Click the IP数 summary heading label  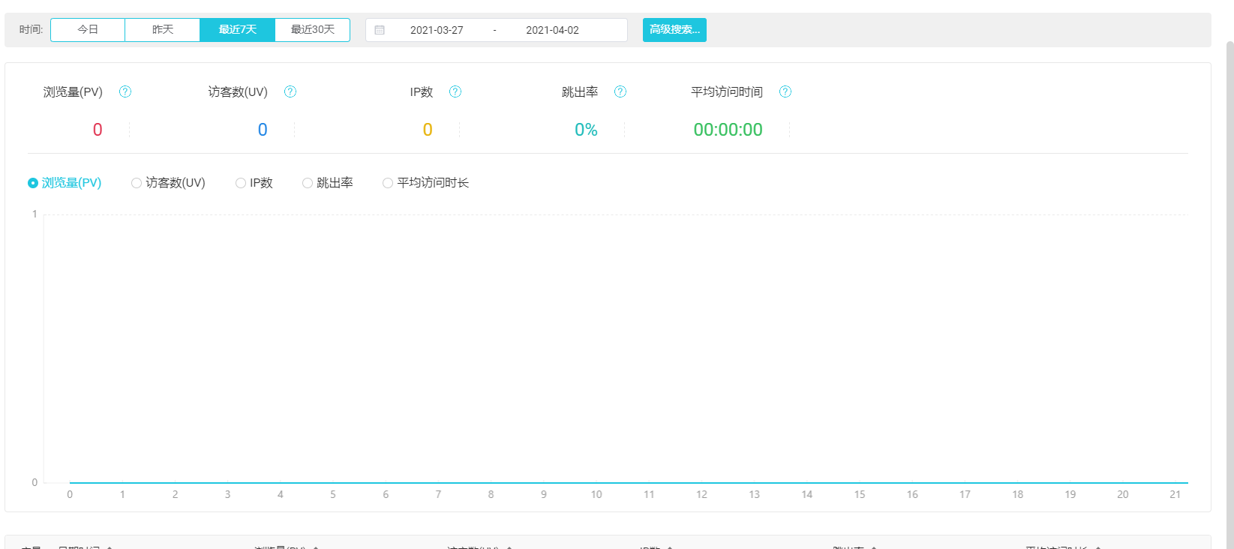click(422, 91)
